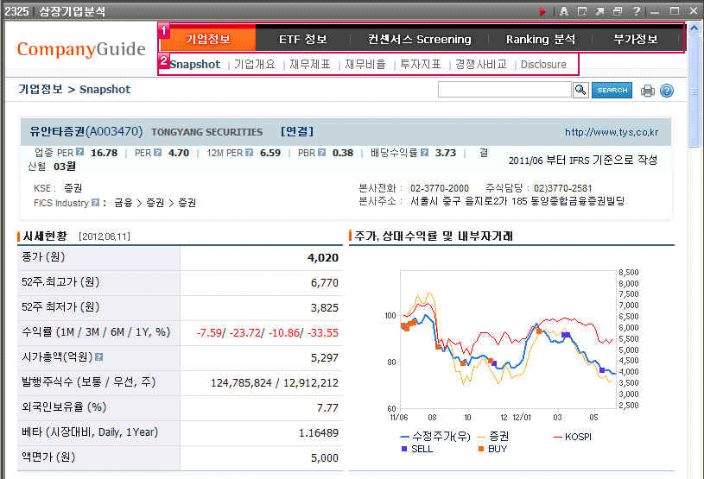Screen dimensions: 704x479
Task: Select the 기업개요 submenu
Action: [x=255, y=64]
